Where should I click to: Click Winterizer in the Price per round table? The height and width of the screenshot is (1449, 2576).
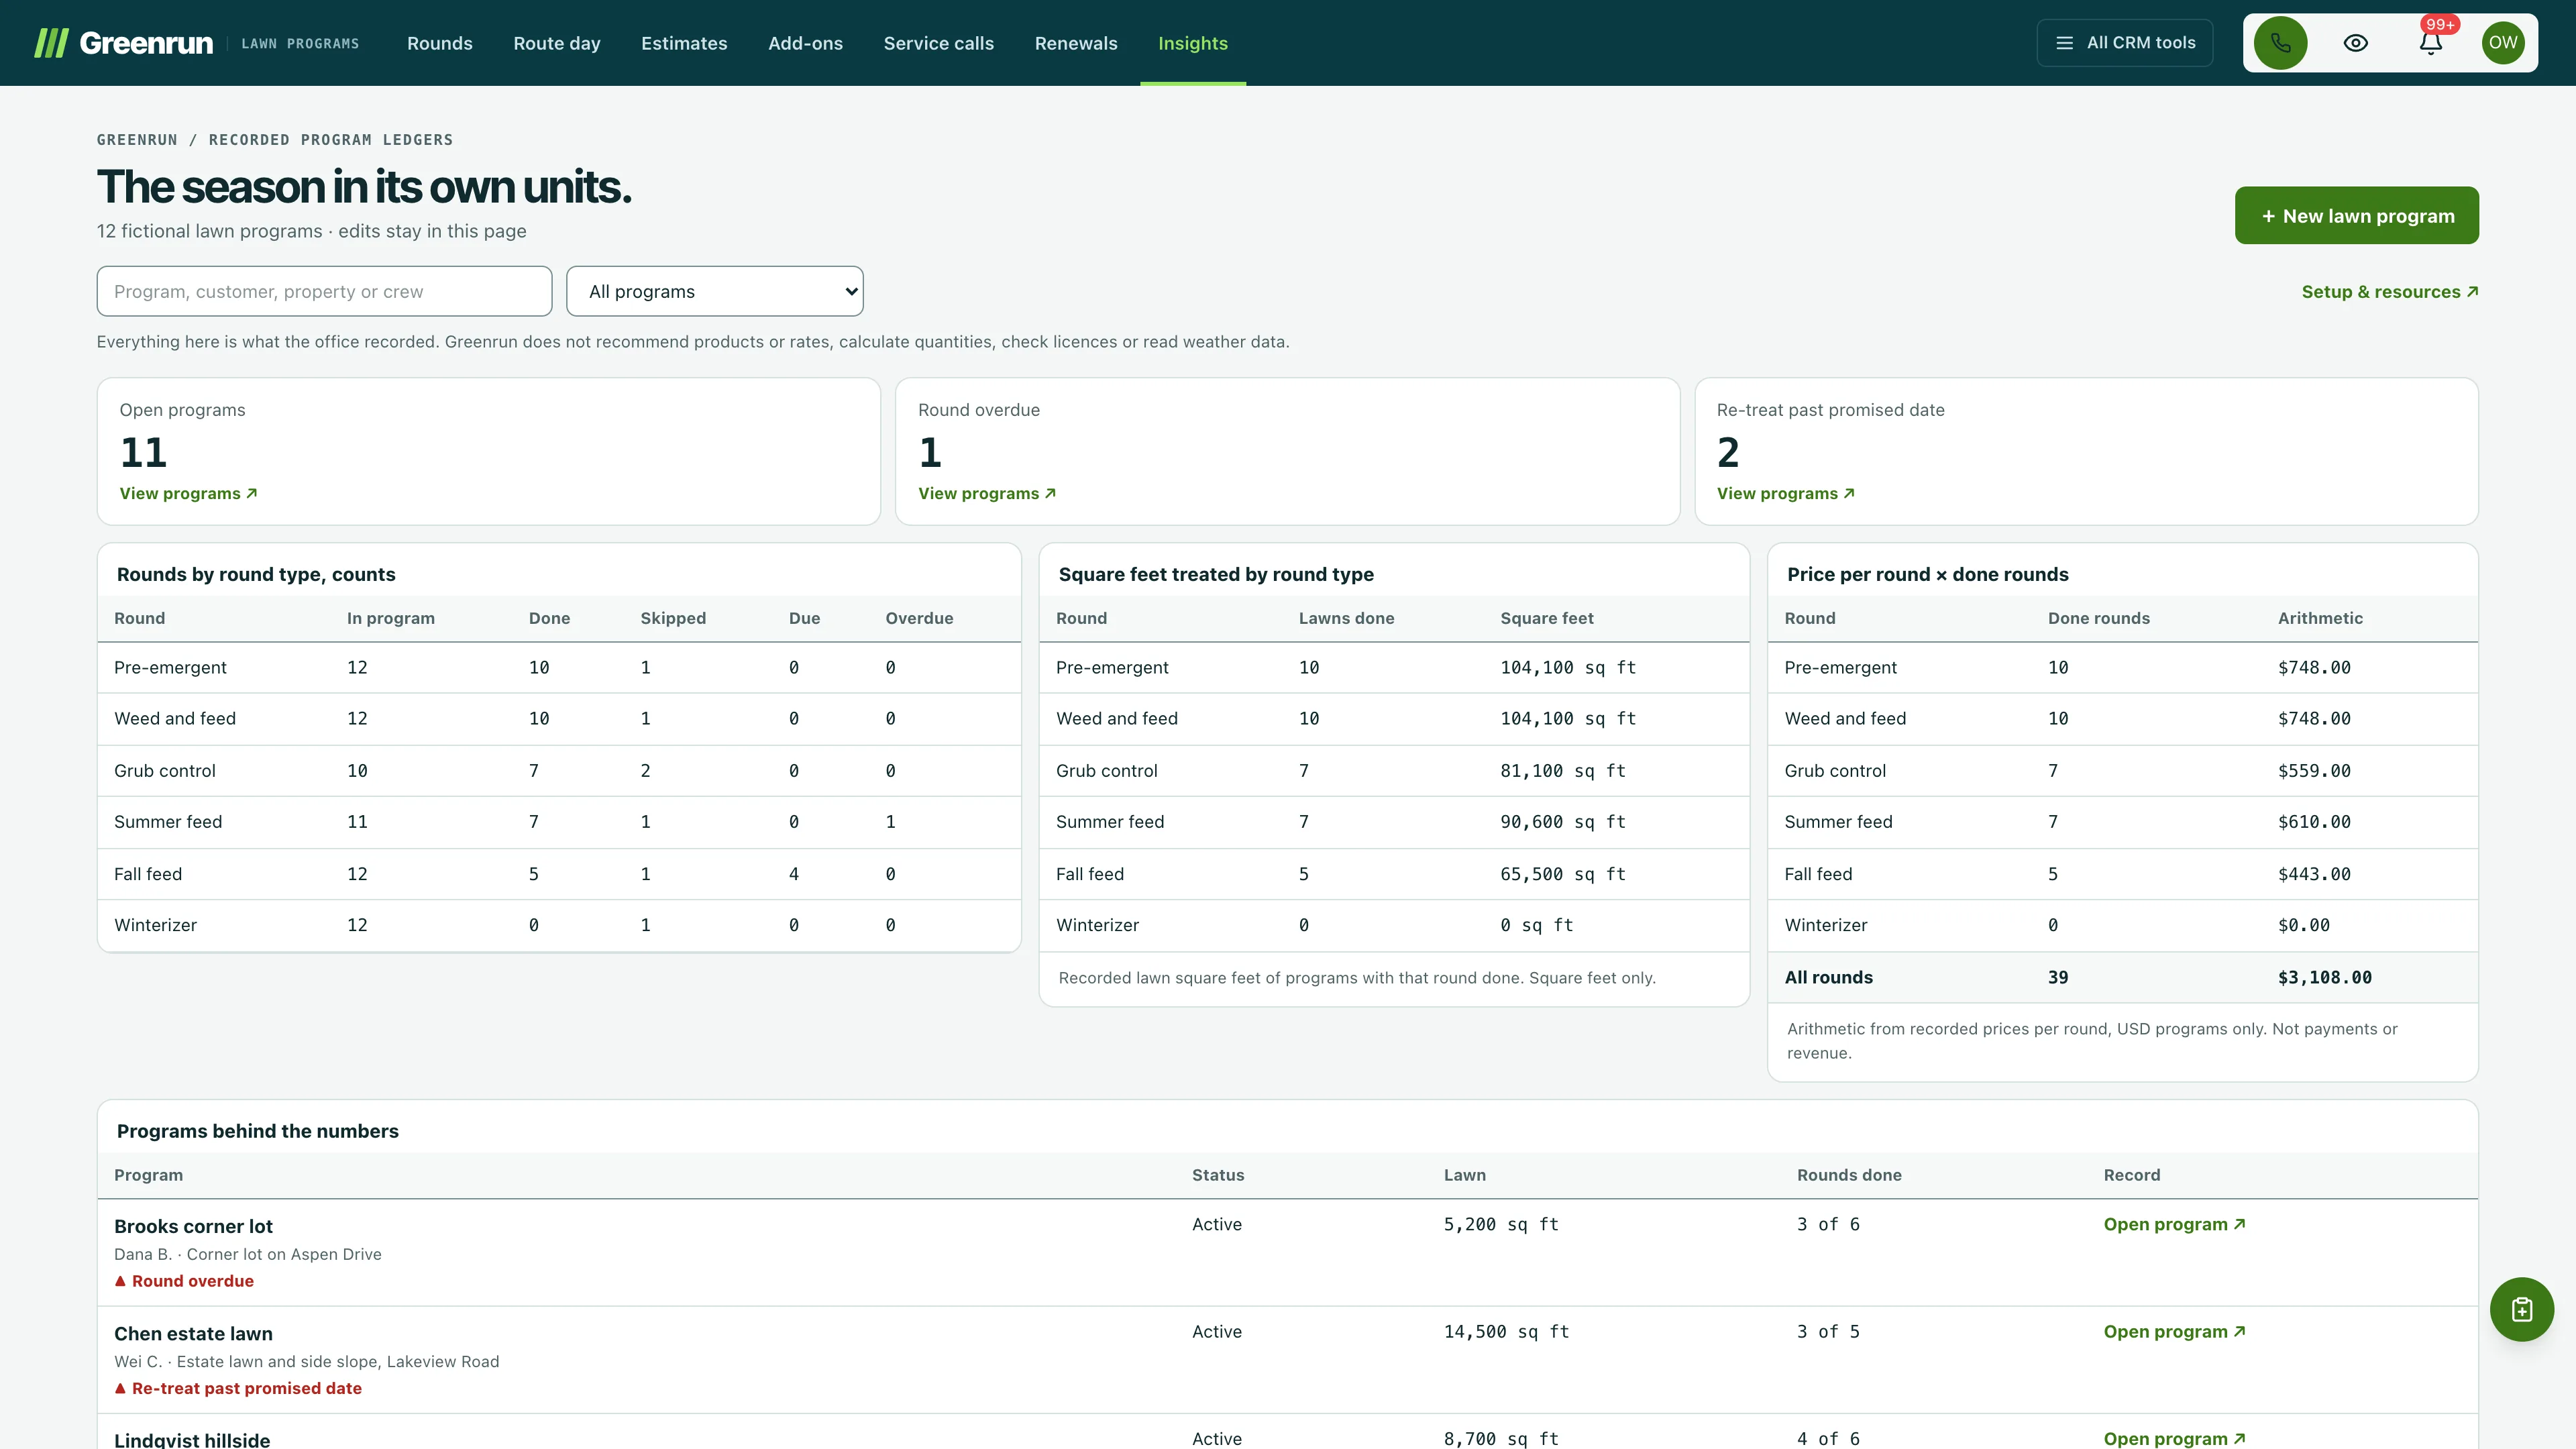pyautogui.click(x=1825, y=925)
